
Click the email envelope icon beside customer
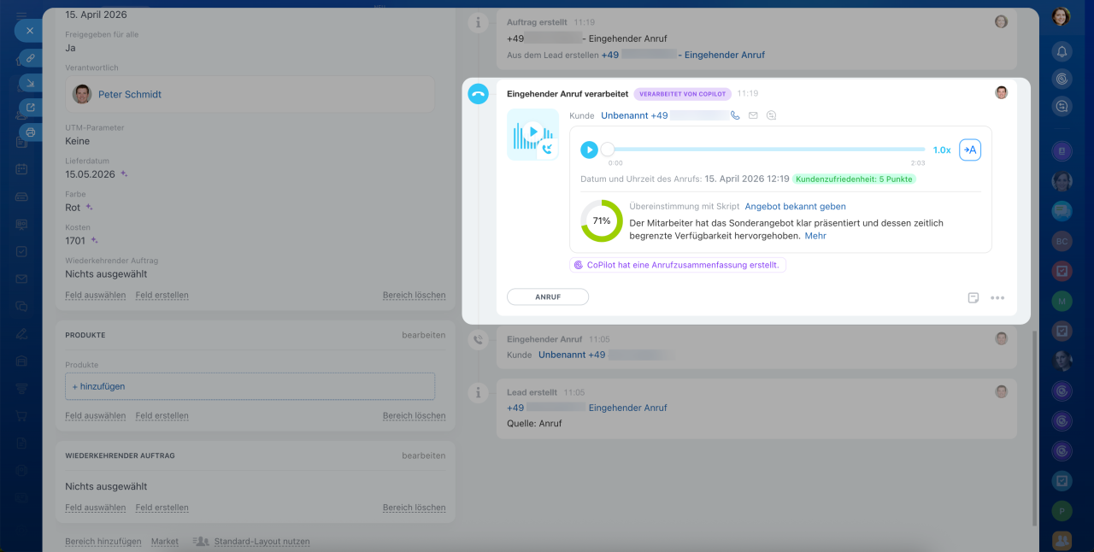click(753, 115)
